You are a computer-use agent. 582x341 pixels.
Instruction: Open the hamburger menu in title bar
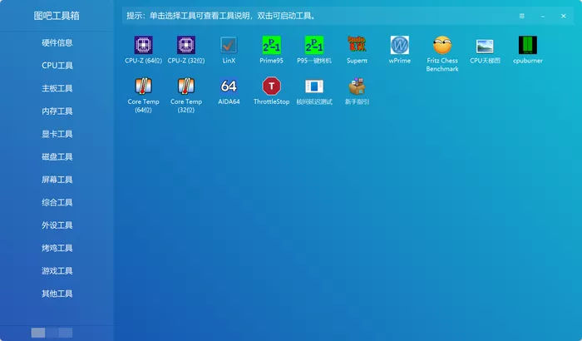(x=521, y=16)
